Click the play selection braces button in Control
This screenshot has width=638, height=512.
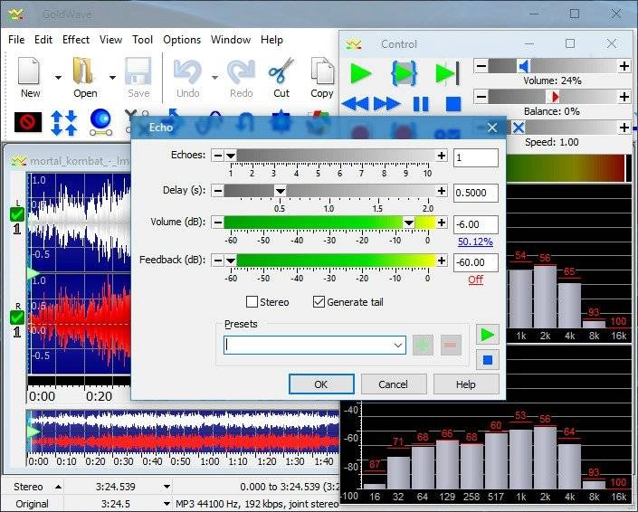pyautogui.click(x=404, y=73)
